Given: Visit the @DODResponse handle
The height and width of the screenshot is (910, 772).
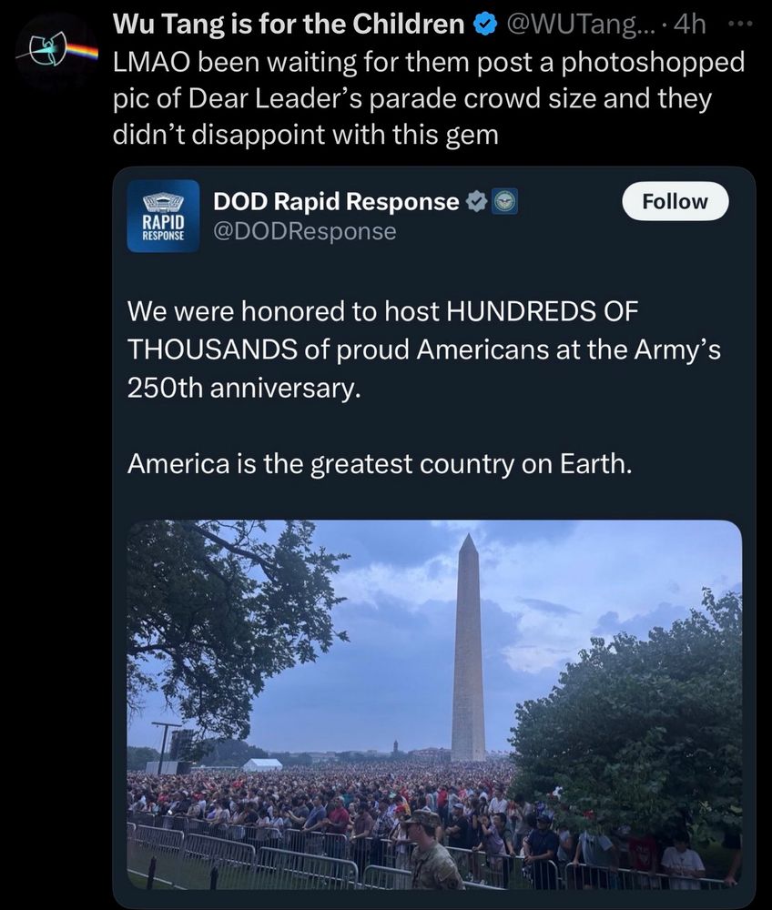Looking at the screenshot, I should click(x=305, y=231).
